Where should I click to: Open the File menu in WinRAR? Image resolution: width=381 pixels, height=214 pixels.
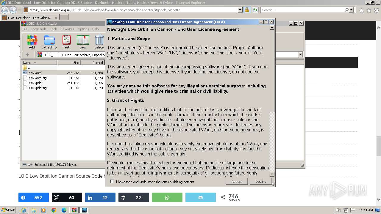point(25,29)
